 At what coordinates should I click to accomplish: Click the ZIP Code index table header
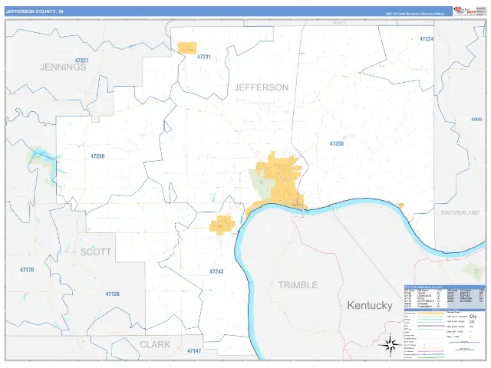click(x=444, y=287)
